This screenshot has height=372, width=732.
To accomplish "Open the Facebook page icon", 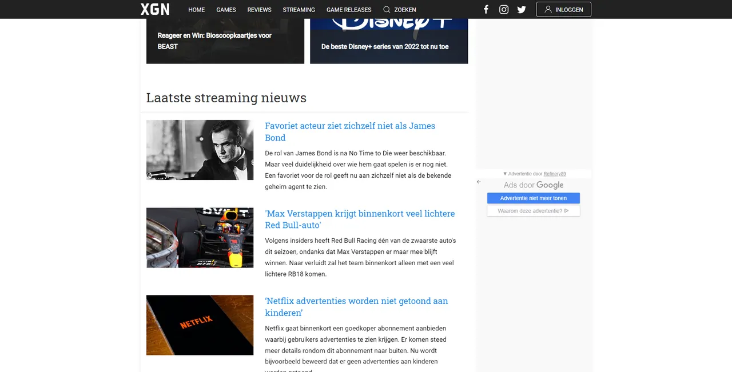I will 486,9.
